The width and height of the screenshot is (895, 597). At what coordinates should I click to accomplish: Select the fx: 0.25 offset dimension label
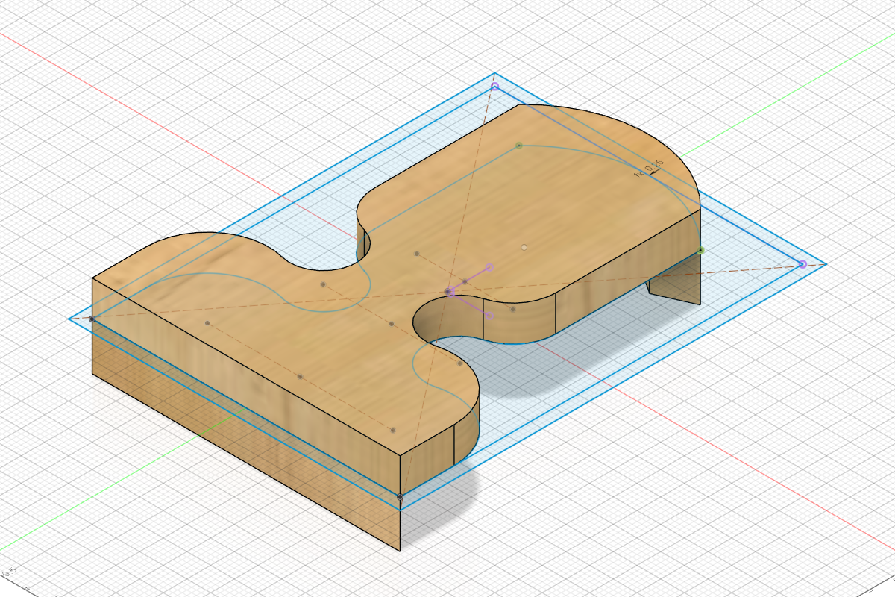(x=648, y=168)
